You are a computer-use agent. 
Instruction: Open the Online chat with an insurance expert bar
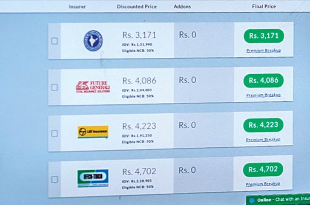(x=278, y=200)
